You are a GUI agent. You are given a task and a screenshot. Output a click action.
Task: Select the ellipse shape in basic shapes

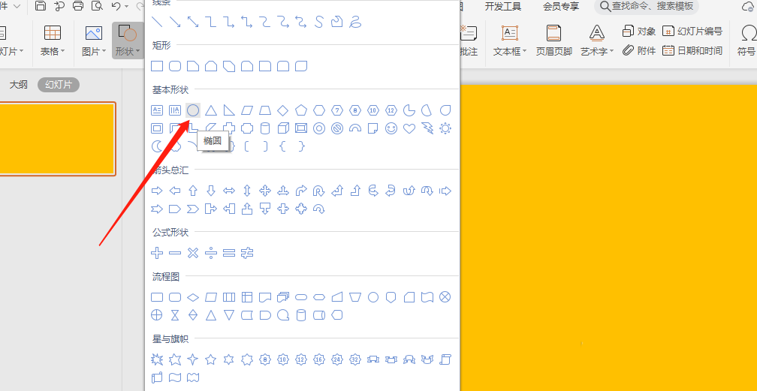click(x=193, y=110)
